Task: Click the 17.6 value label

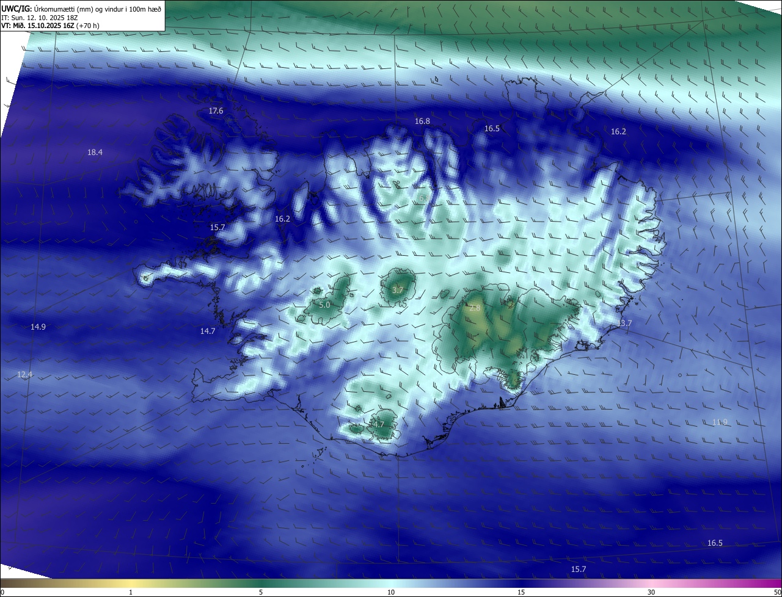Action: point(216,111)
